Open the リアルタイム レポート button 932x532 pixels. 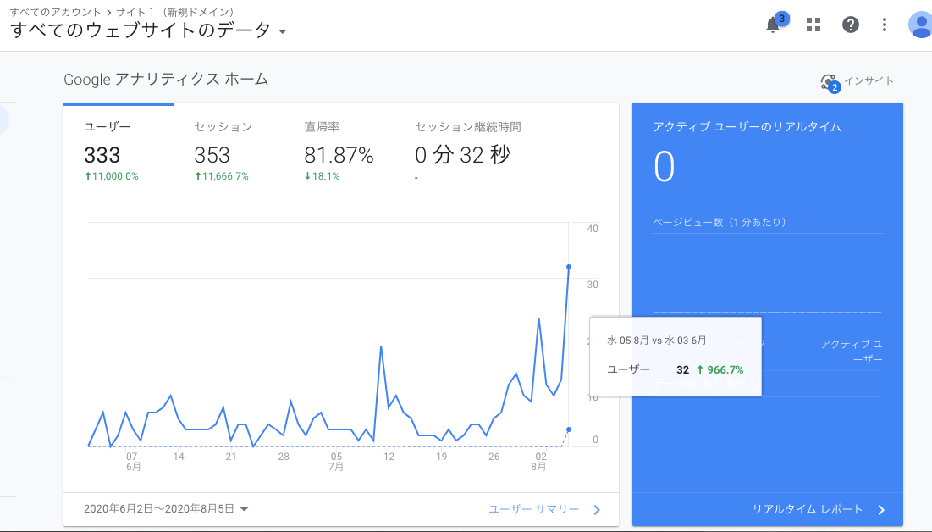809,509
